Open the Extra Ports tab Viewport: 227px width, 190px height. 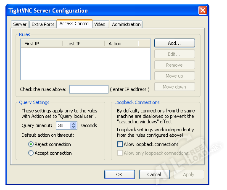[43, 24]
